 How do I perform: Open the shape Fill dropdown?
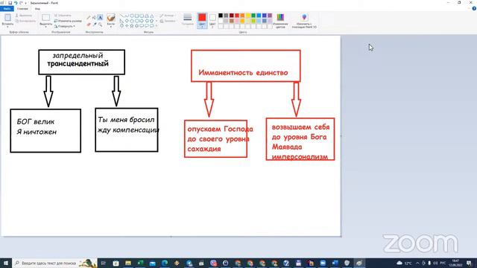click(x=168, y=21)
